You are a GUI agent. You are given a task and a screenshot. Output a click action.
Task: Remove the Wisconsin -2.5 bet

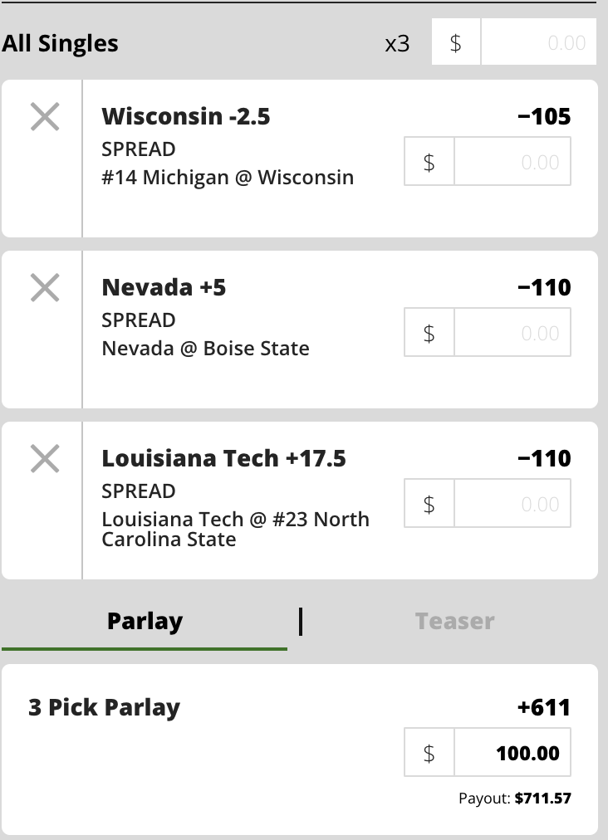45,117
